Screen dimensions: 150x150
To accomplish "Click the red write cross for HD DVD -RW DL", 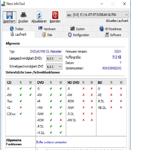I will tap(92, 120).
